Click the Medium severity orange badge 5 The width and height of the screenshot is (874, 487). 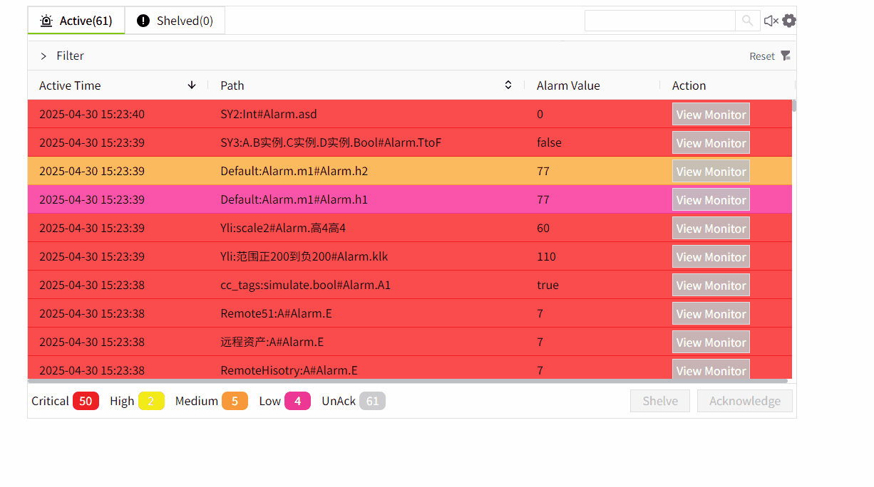[235, 401]
